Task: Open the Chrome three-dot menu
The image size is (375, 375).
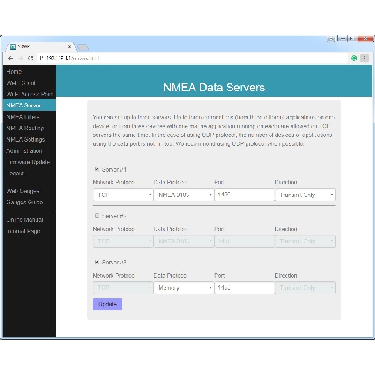Action: click(x=364, y=58)
